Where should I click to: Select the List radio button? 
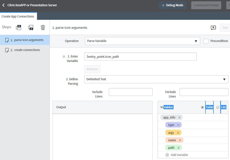218,107
